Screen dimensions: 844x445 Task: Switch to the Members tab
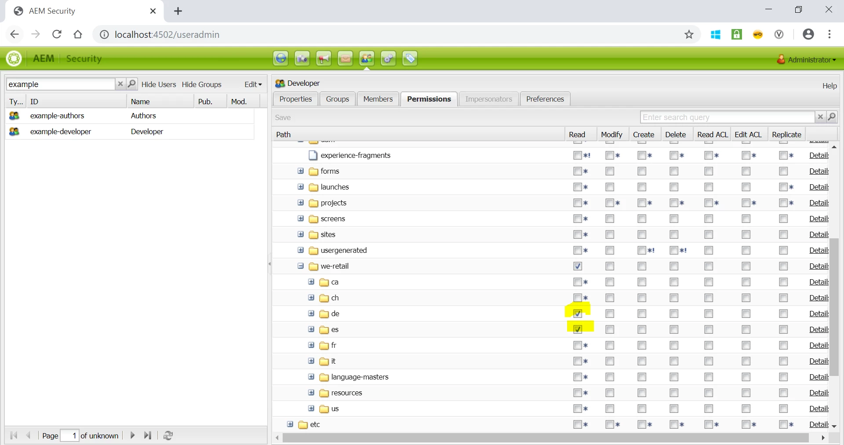[x=378, y=99]
